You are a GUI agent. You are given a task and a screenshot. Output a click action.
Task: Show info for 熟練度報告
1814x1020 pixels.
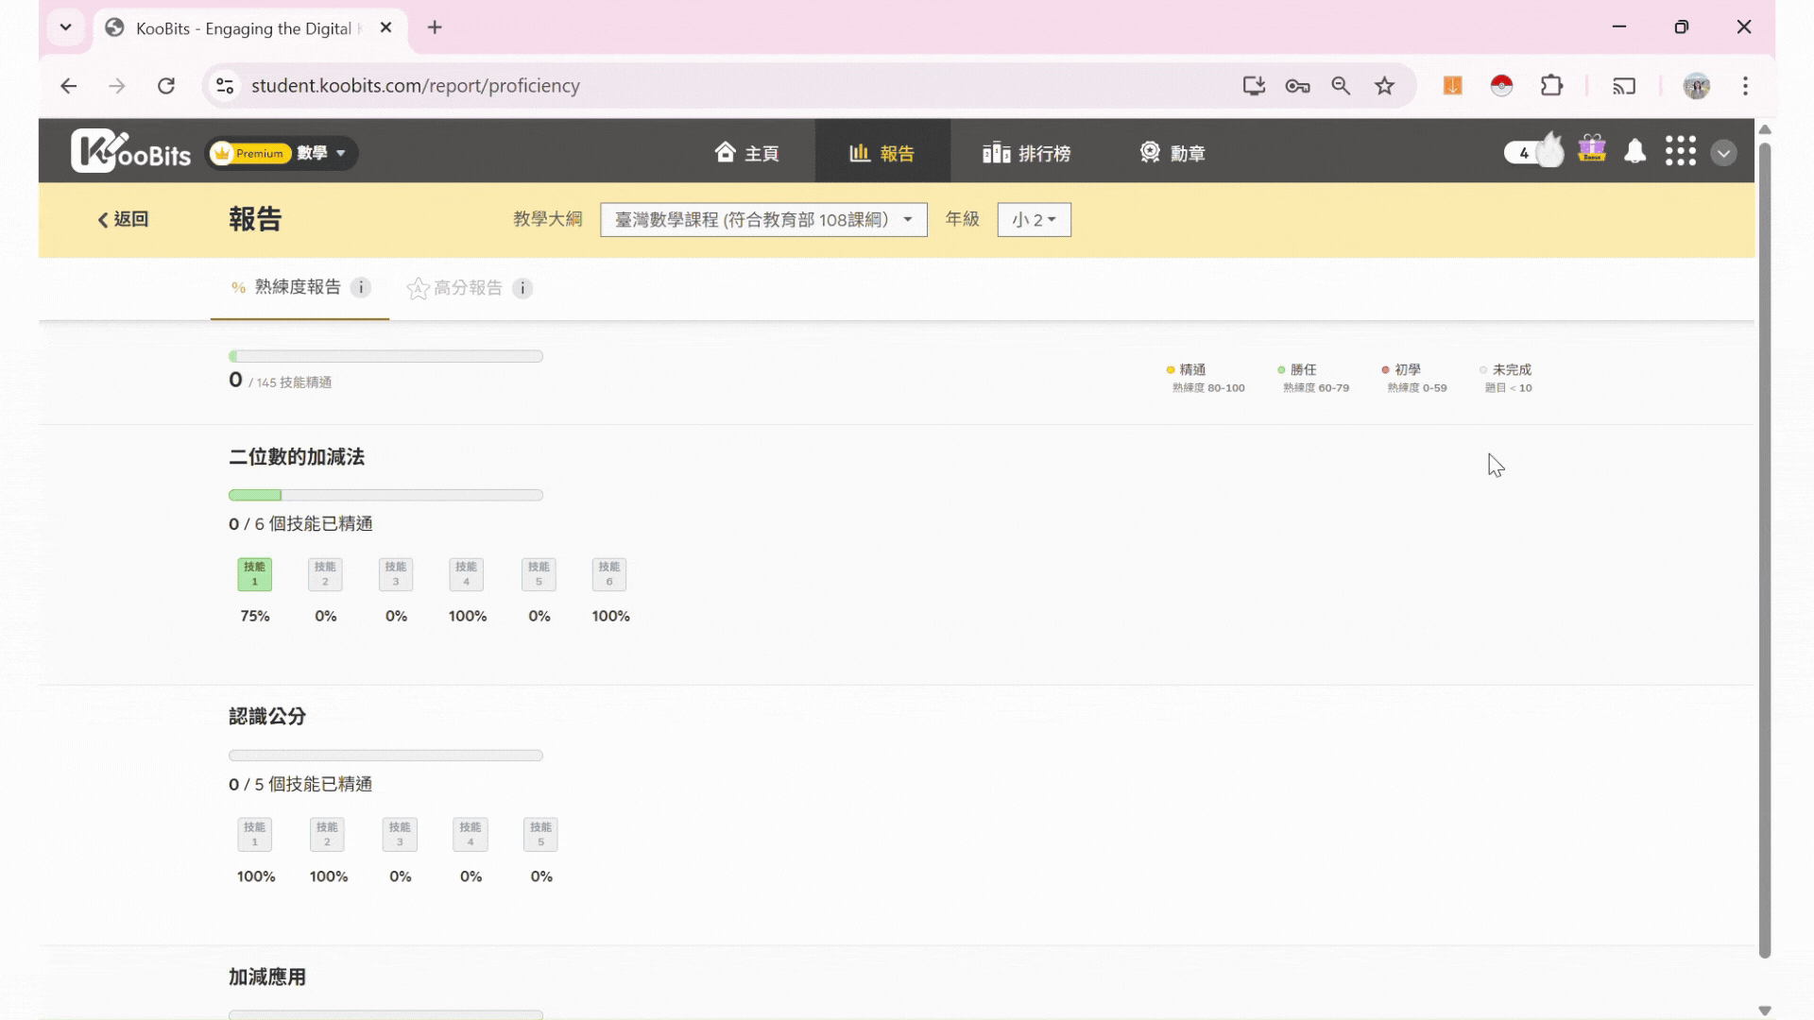[360, 287]
